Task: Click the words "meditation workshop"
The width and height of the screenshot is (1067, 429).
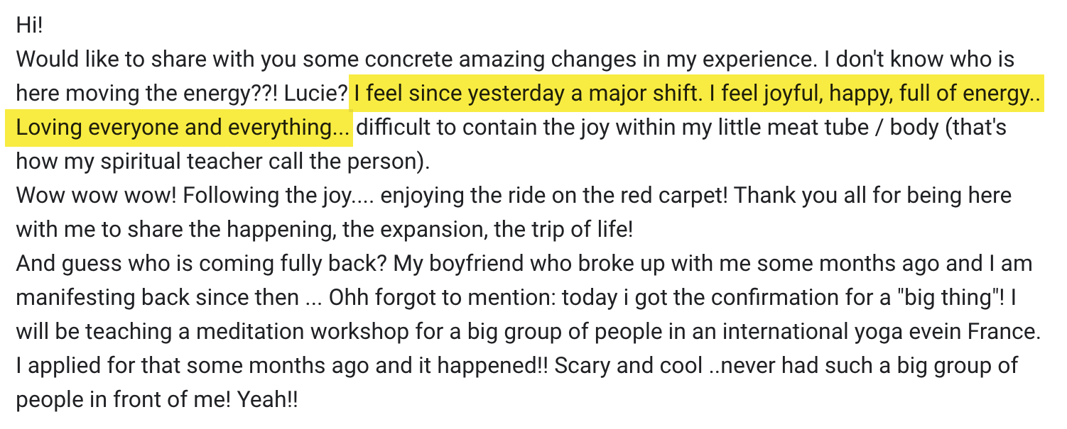Action: pyautogui.click(x=295, y=332)
